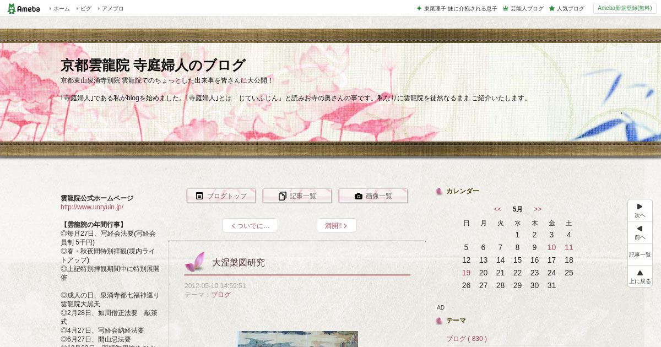Go to next month in calendar
Screen dimensions: 661x347
[x=538, y=209]
